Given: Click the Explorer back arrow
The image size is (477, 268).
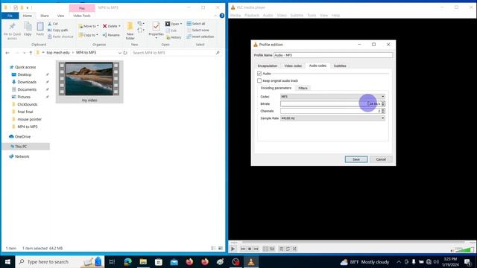Looking at the screenshot, I should 7,53.
